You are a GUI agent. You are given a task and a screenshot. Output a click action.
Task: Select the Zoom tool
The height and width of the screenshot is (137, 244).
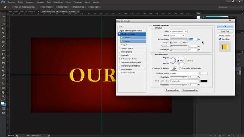click(3, 96)
